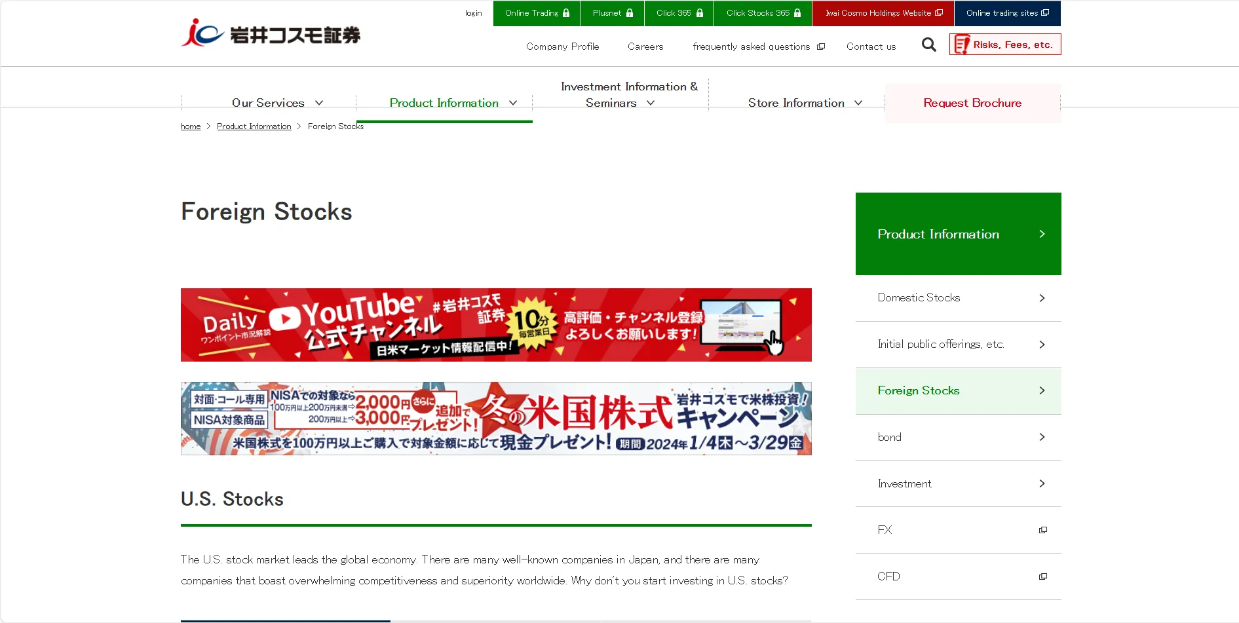Click the external-link icon in the FX row
Image resolution: width=1239 pixels, height=623 pixels.
click(x=1043, y=530)
